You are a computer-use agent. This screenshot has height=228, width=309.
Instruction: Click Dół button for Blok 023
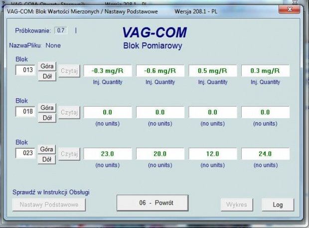47,159
